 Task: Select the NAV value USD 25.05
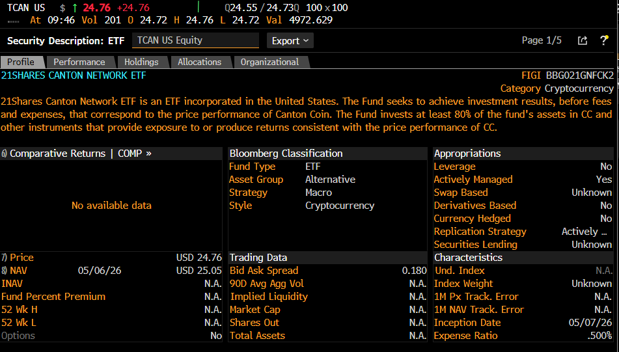click(x=199, y=270)
